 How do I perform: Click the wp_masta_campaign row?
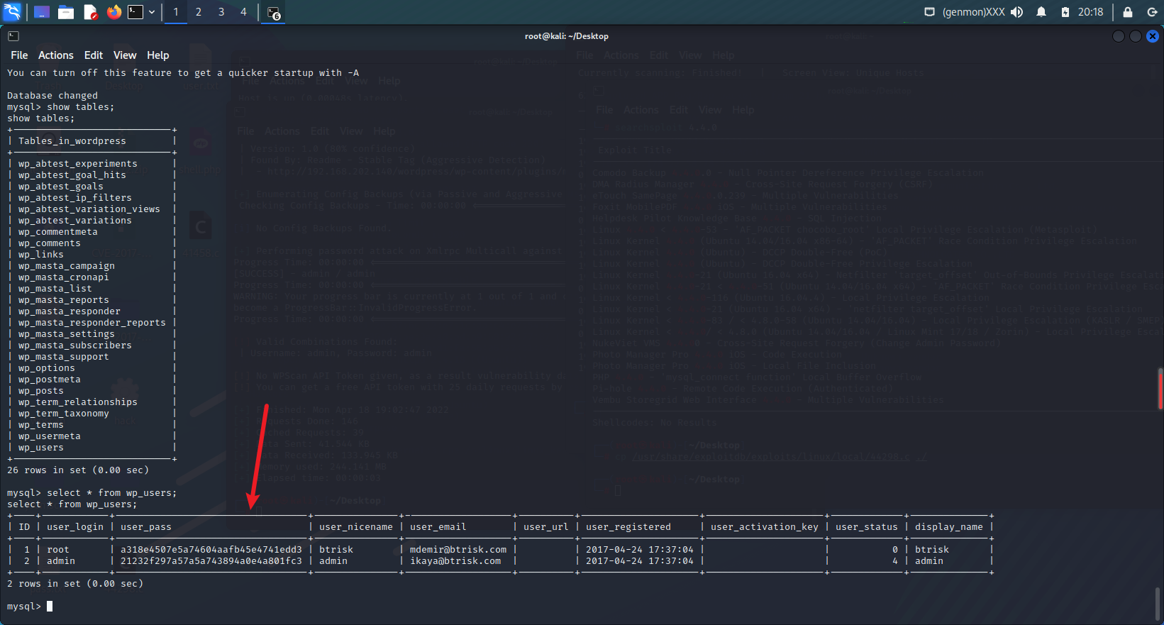coord(67,266)
